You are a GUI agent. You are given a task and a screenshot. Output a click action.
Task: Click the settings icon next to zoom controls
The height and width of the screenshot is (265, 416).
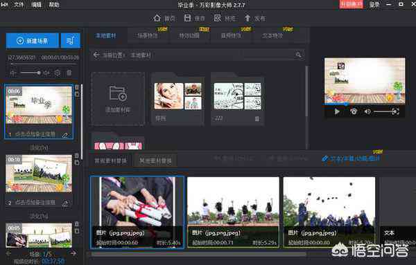(58, 73)
